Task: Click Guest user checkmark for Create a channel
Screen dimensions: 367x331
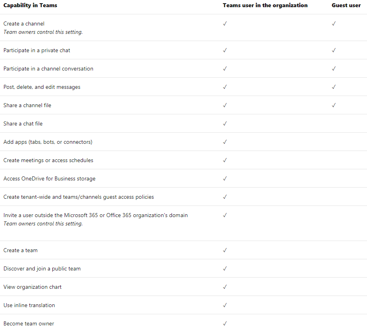Action: click(x=334, y=24)
